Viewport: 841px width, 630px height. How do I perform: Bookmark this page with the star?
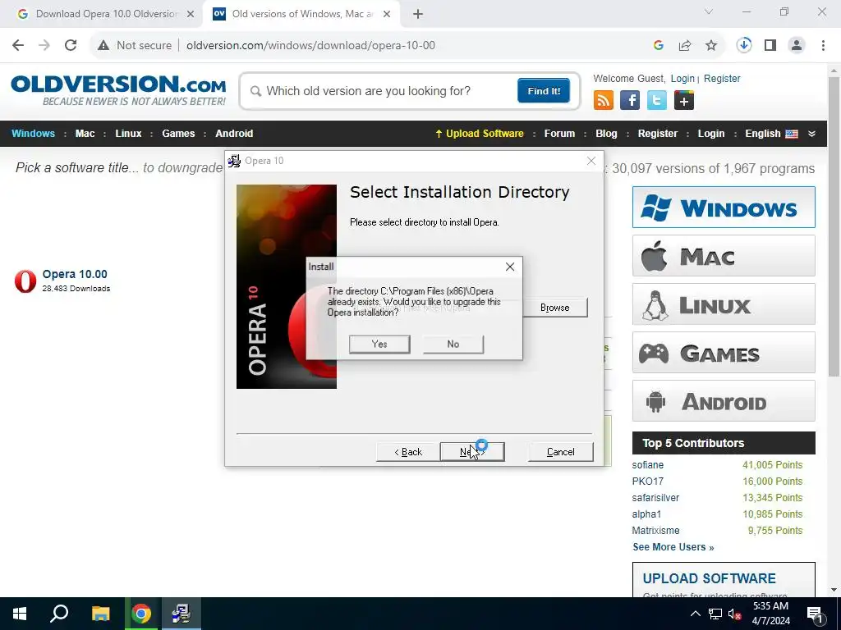coord(711,46)
